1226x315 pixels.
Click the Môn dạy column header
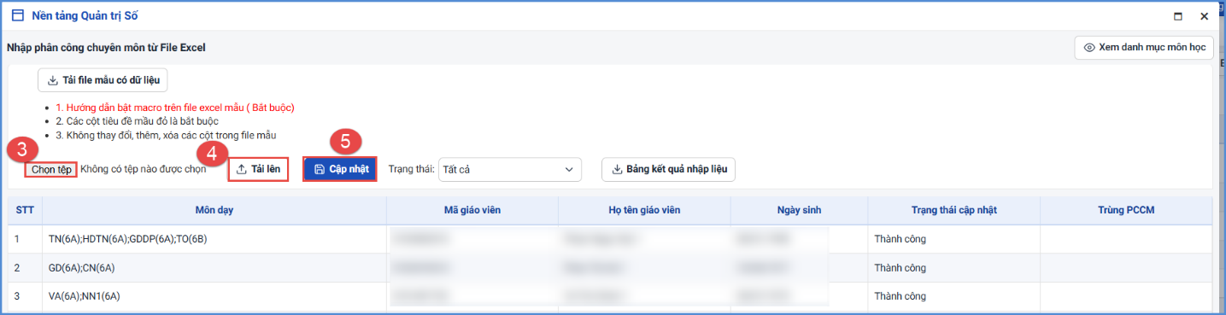[214, 210]
